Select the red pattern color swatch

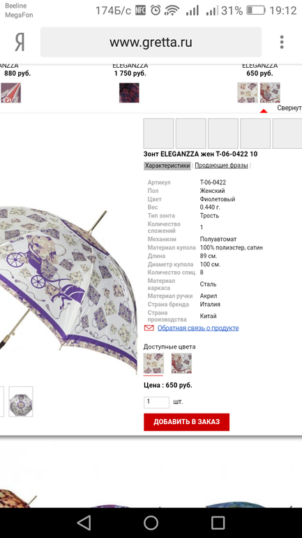pyautogui.click(x=181, y=363)
